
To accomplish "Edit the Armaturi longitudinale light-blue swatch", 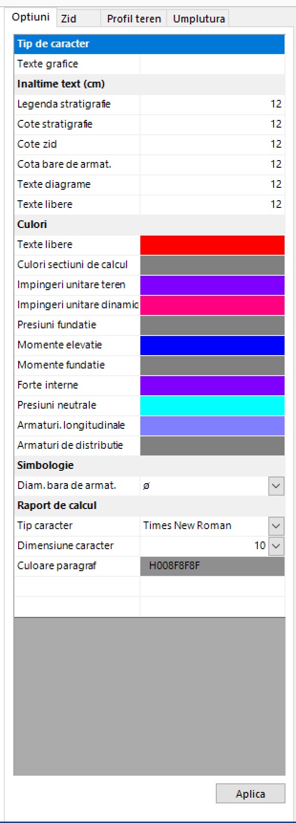I will click(212, 425).
